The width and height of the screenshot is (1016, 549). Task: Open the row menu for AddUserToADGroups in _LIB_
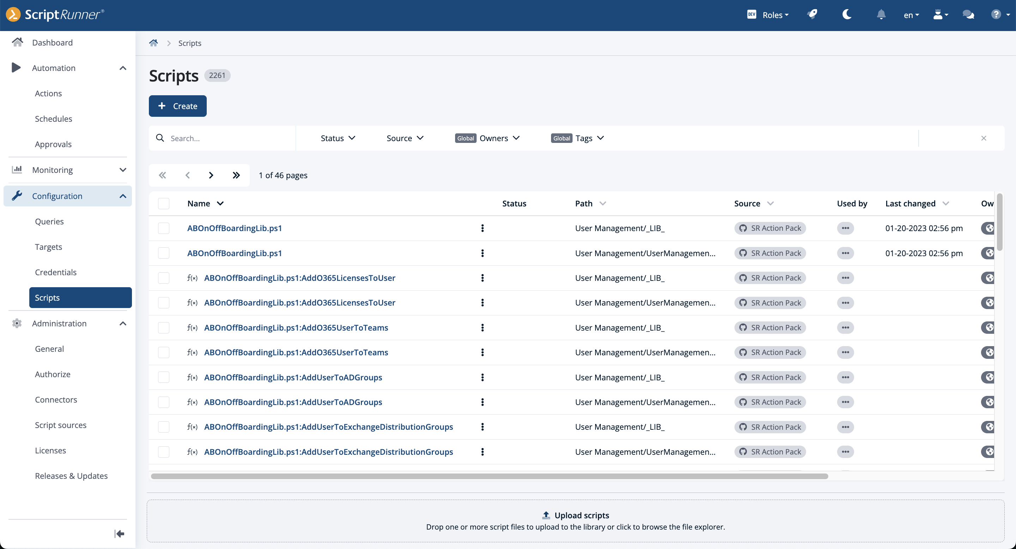pyautogui.click(x=482, y=377)
